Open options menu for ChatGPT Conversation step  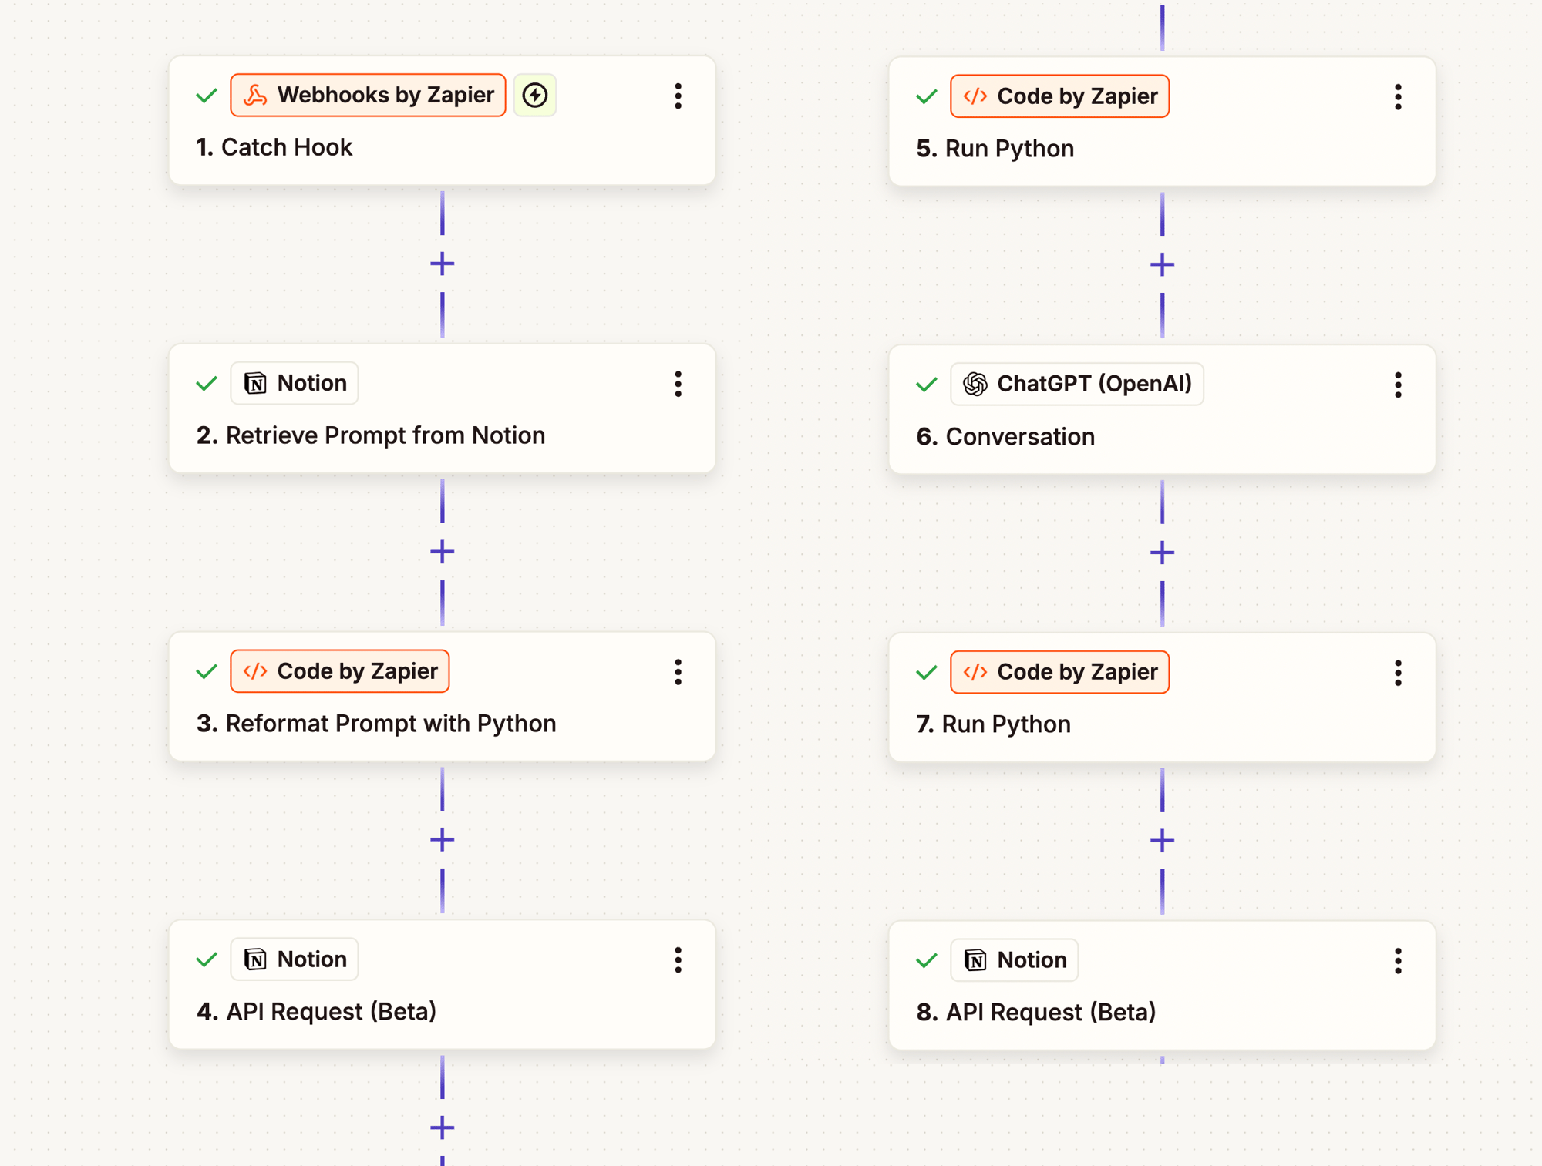1398,385
